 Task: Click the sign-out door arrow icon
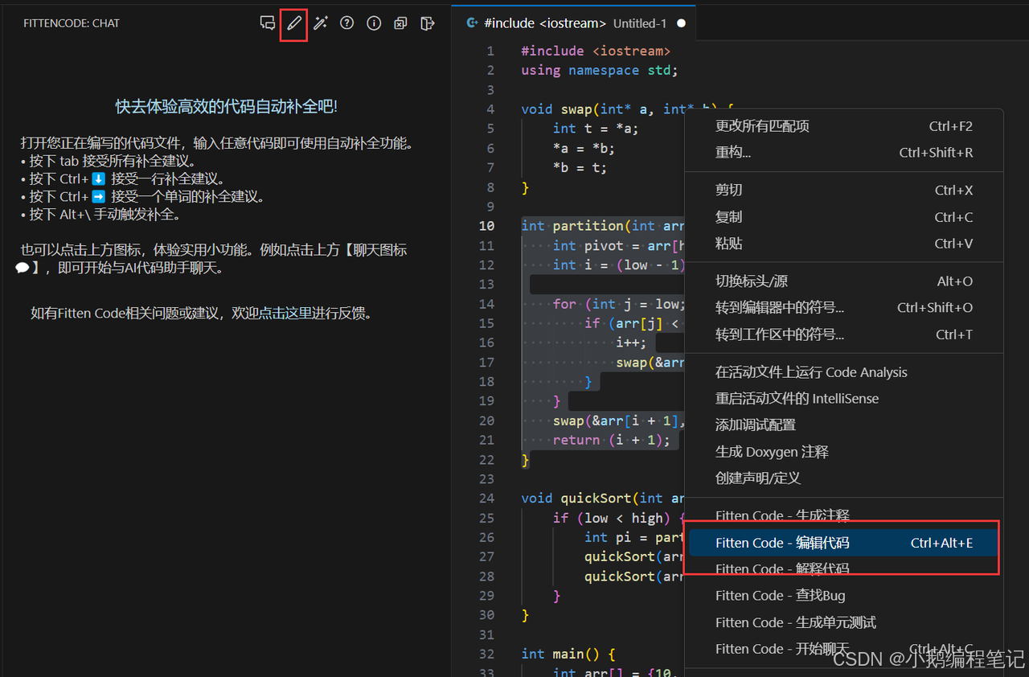428,23
